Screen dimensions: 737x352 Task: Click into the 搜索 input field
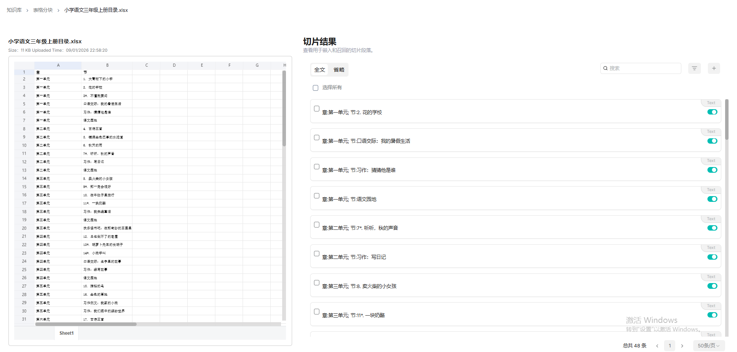pyautogui.click(x=643, y=68)
